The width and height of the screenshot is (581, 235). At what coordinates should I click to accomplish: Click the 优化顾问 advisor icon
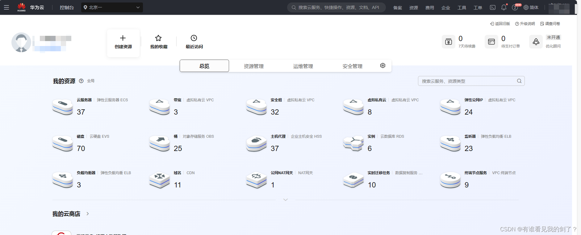coord(536,42)
